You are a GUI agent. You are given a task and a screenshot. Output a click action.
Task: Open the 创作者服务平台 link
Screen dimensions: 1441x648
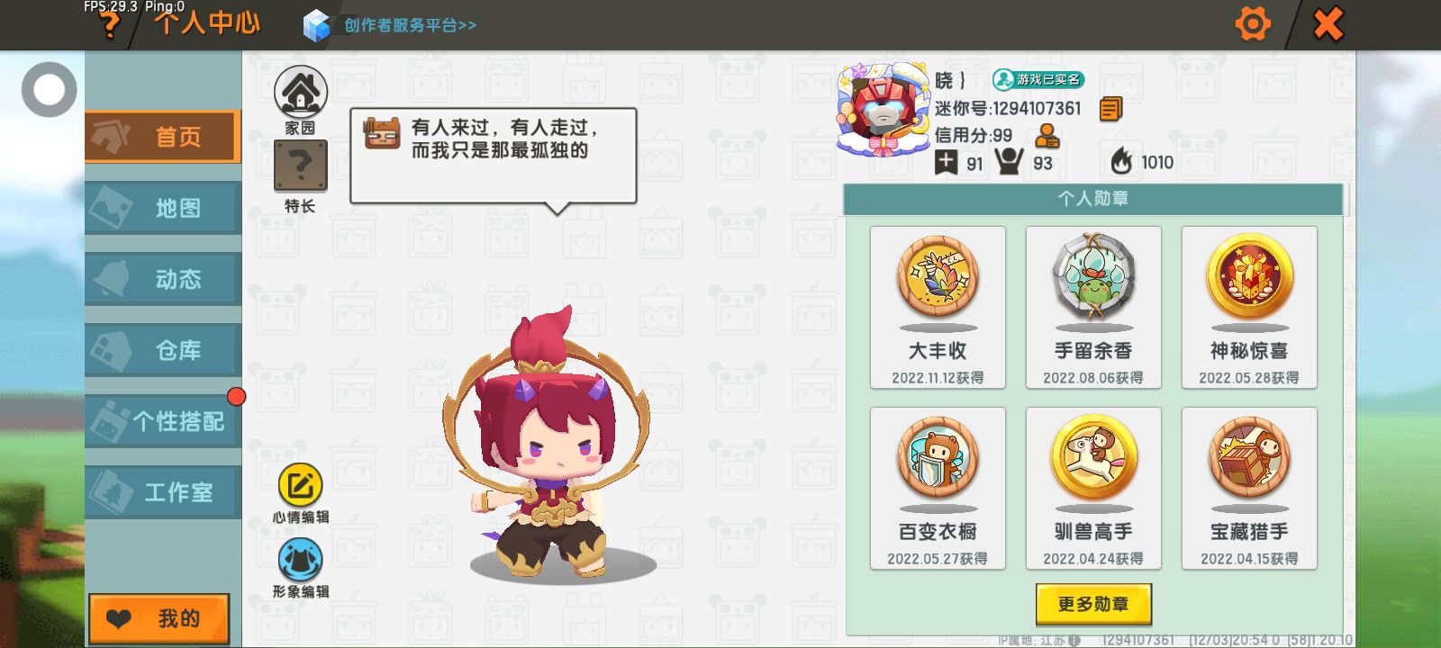click(410, 25)
